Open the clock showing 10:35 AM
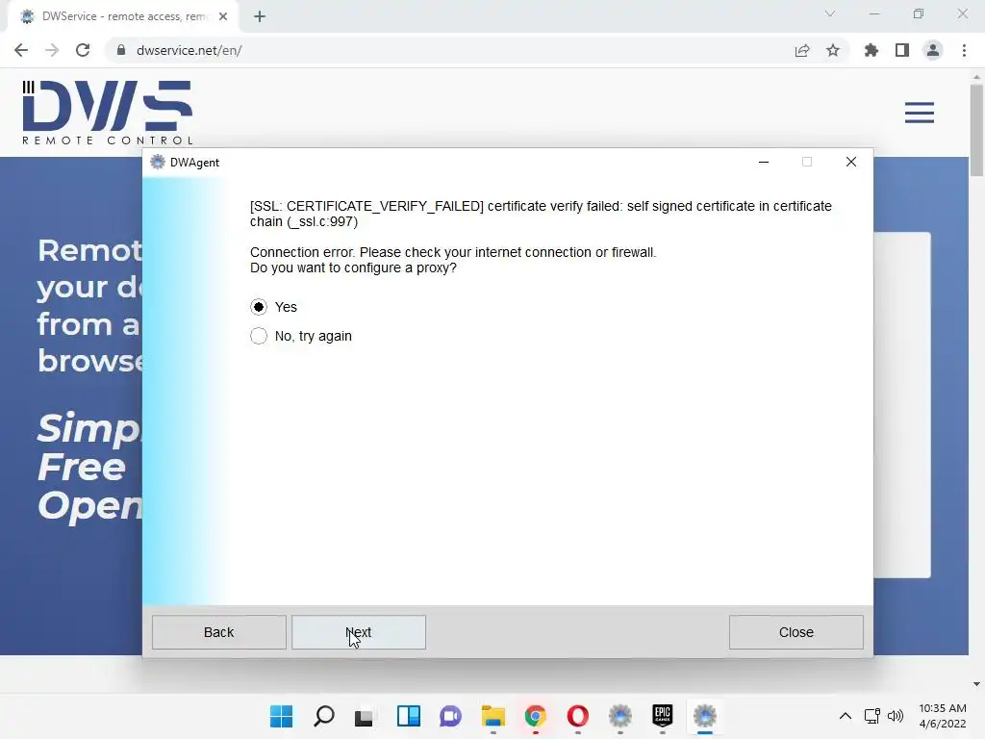 point(943,716)
